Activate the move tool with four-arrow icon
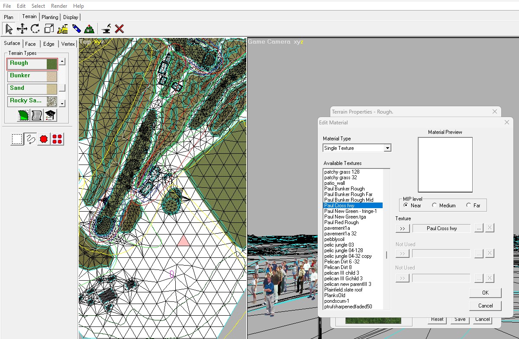 [x=21, y=29]
